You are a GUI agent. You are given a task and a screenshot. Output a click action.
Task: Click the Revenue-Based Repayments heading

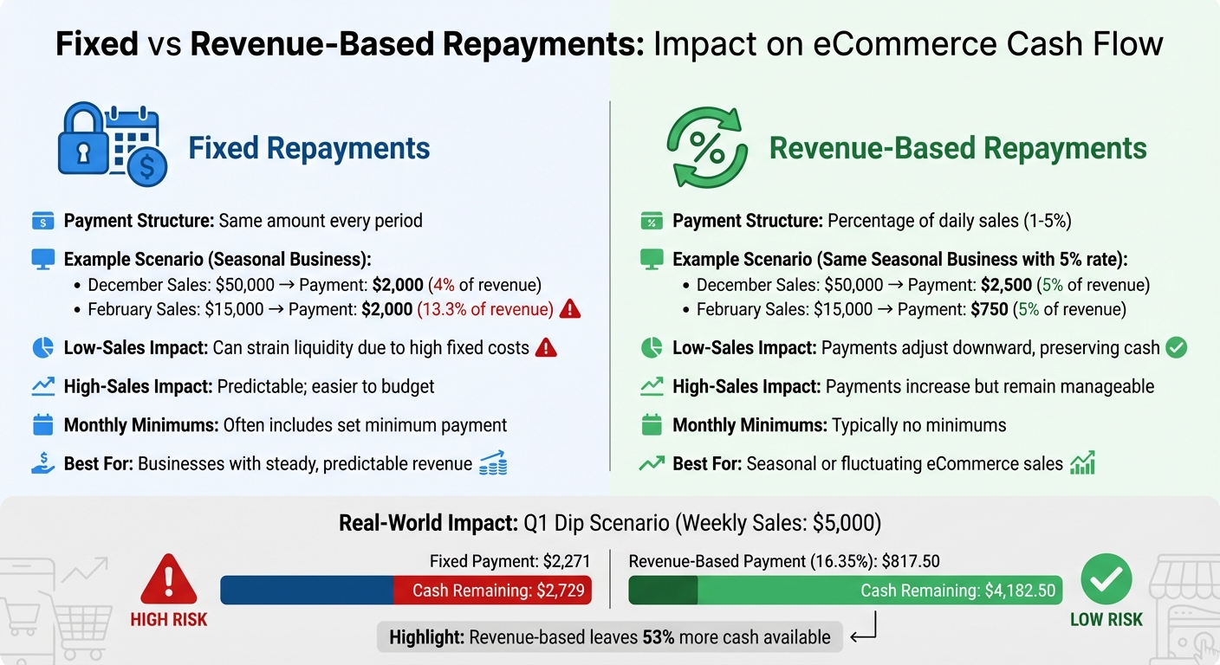coord(958,148)
